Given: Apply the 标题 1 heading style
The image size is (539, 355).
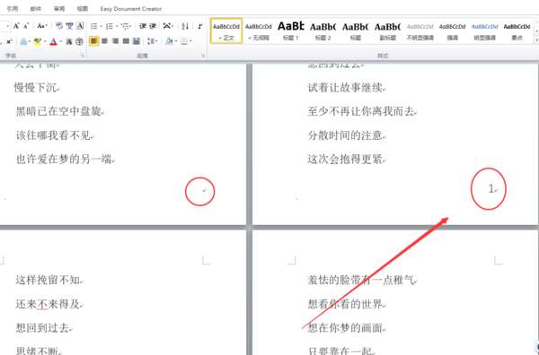Looking at the screenshot, I should click(291, 30).
